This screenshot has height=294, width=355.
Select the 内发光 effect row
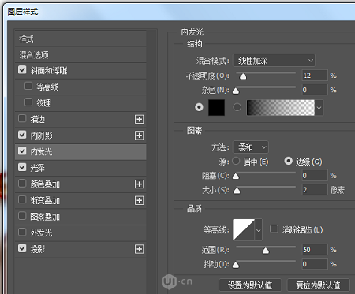[80, 152]
